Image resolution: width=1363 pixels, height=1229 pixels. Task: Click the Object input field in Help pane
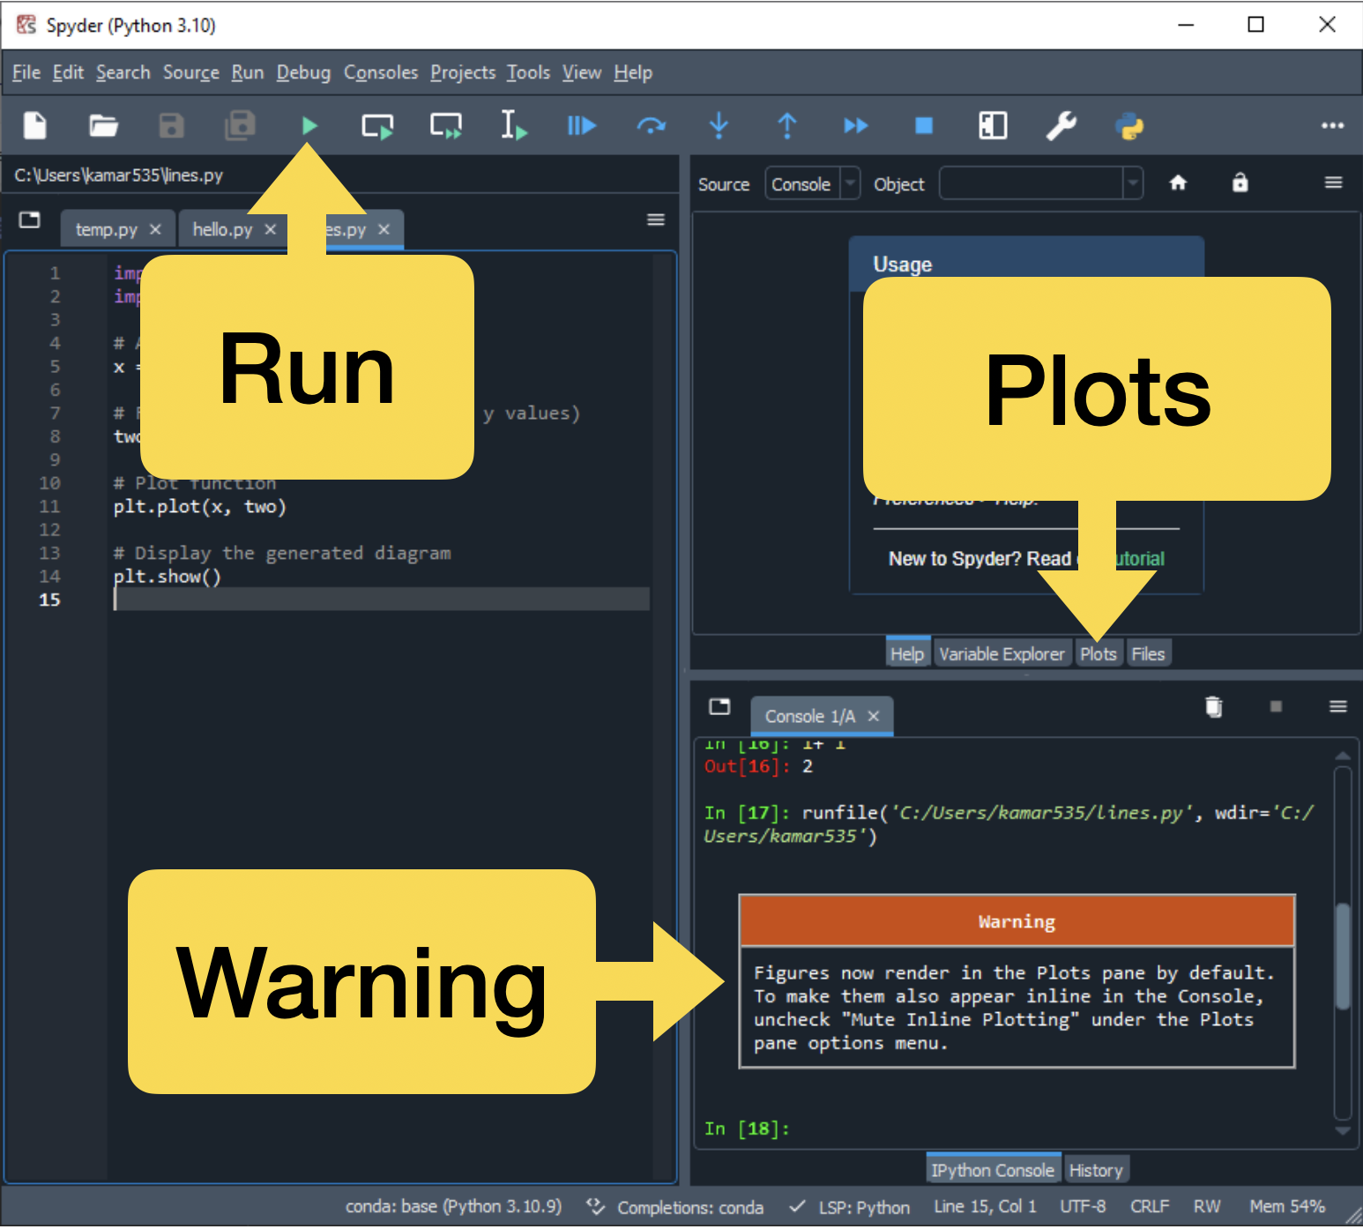[1032, 184]
